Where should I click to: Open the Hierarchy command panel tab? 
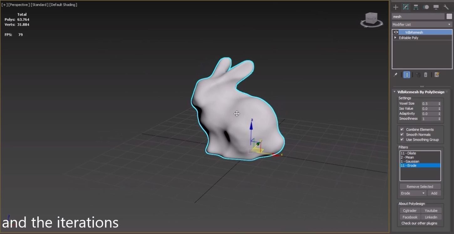(416, 7)
